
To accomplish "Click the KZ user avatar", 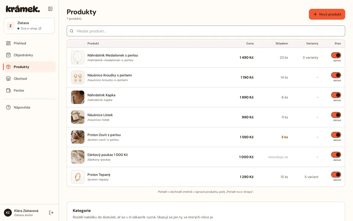I will click(x=8, y=213).
